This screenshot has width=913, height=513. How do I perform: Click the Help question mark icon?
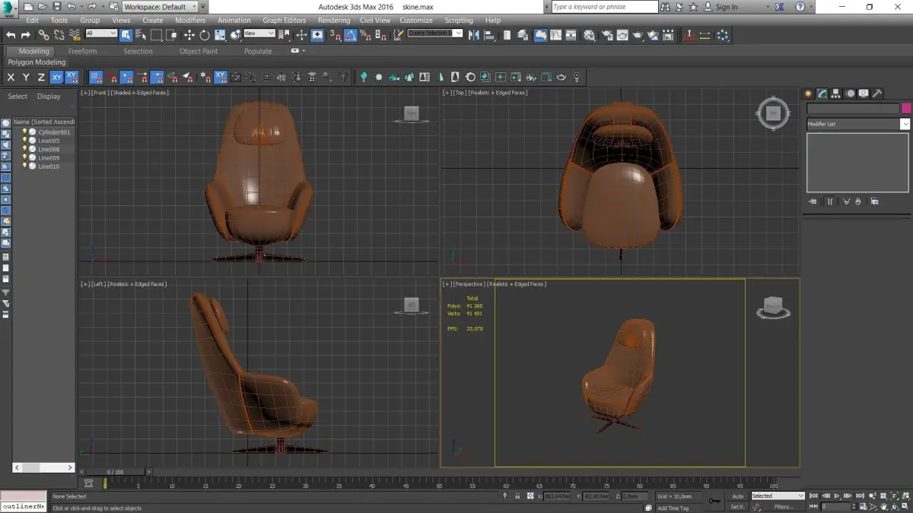click(x=800, y=7)
